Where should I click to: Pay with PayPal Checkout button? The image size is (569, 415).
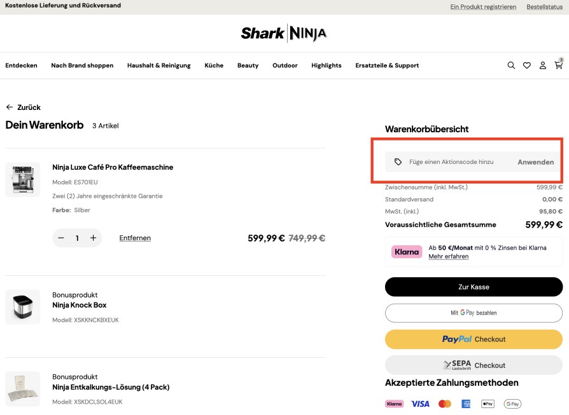[x=474, y=339]
